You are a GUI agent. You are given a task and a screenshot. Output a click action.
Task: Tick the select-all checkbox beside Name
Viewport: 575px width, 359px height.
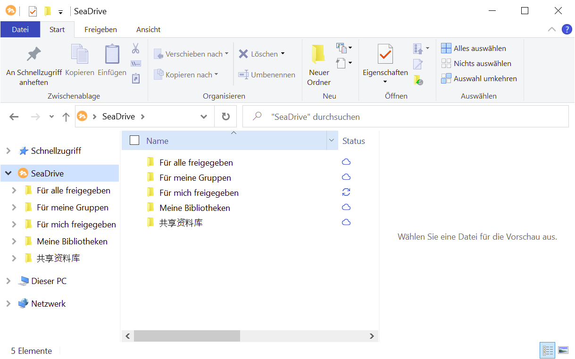134,141
